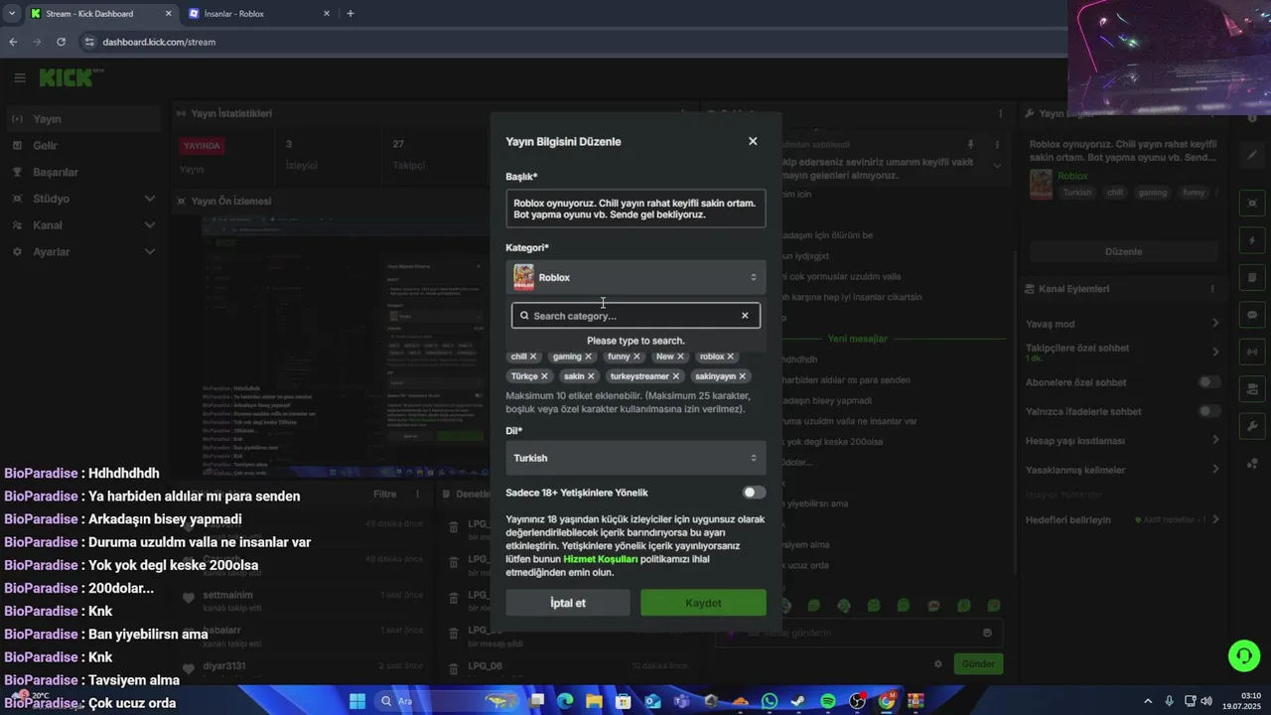Image resolution: width=1271 pixels, height=715 pixels.
Task: Open Windows Start menu
Action: pyautogui.click(x=357, y=701)
